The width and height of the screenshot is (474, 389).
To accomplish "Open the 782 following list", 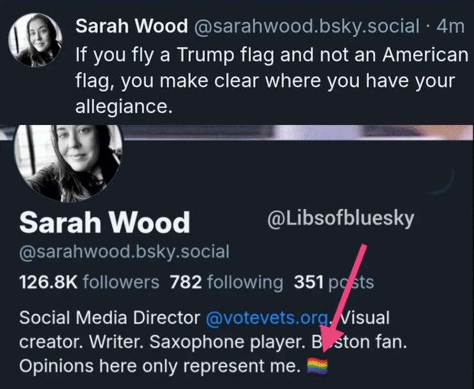I will (226, 282).
